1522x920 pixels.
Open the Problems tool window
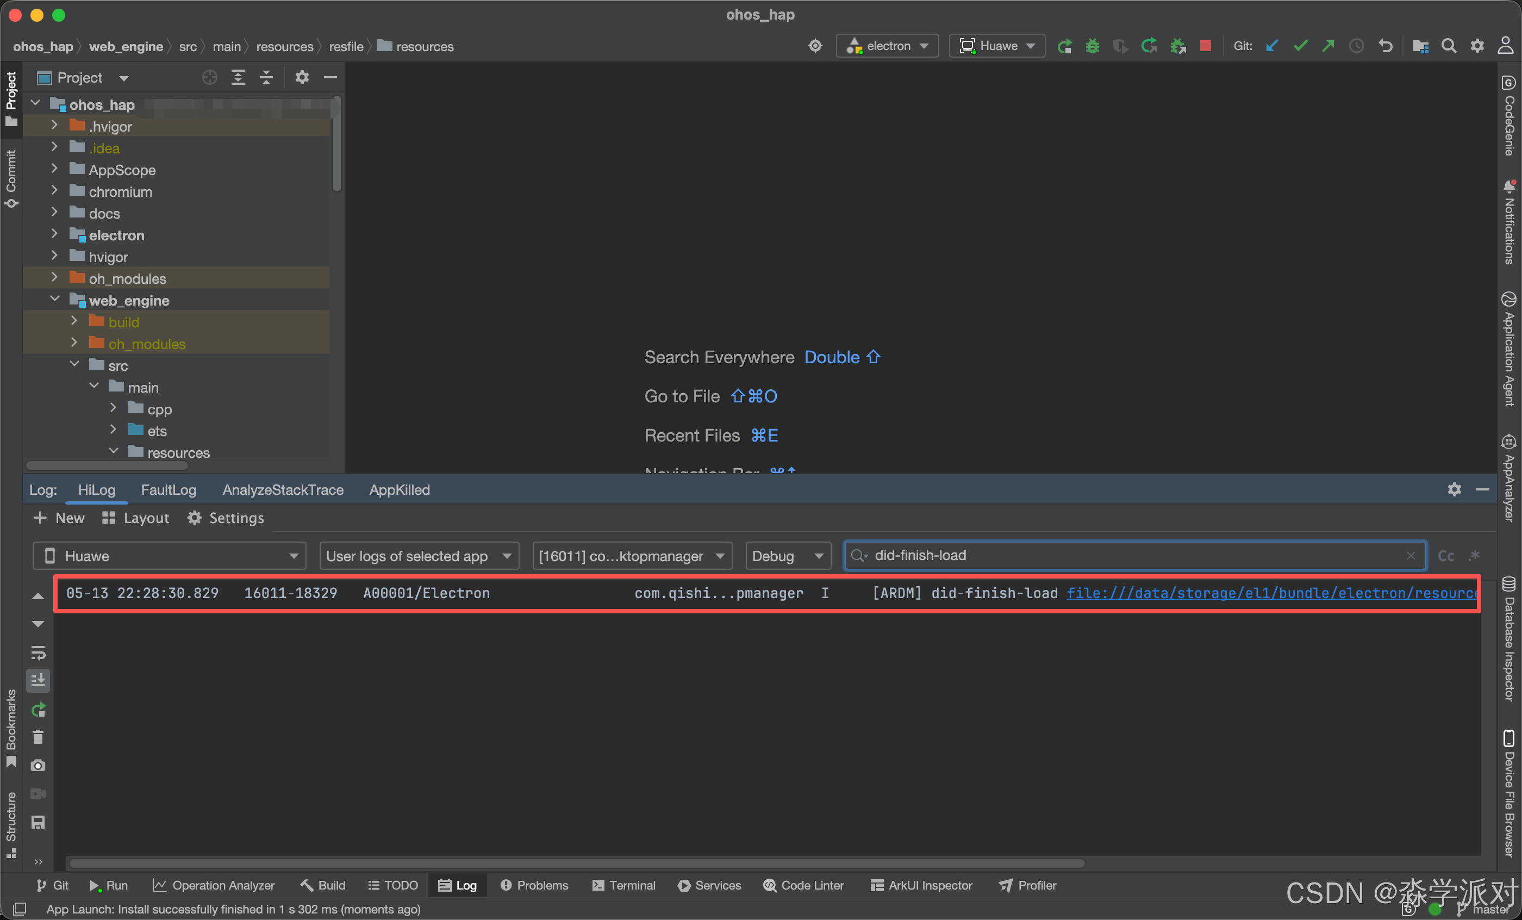(x=534, y=885)
